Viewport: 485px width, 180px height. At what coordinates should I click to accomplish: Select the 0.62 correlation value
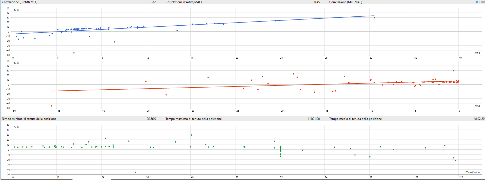click(153, 2)
